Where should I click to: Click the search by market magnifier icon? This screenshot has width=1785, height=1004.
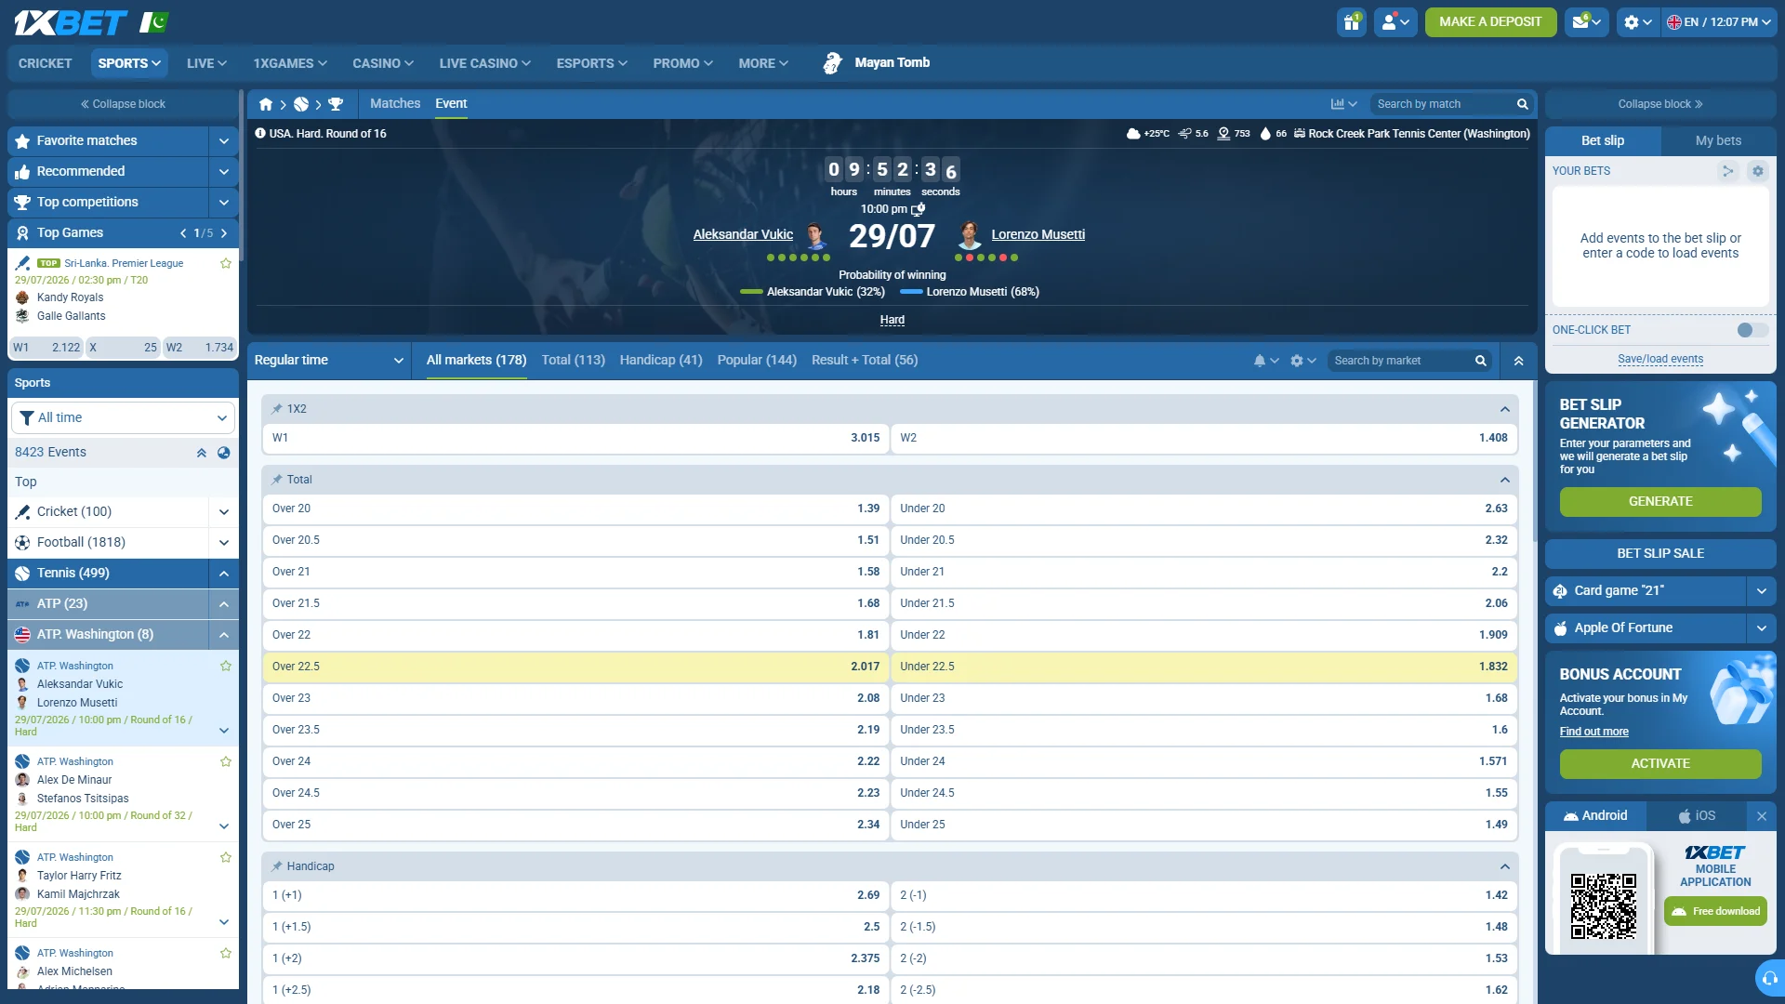click(x=1481, y=361)
